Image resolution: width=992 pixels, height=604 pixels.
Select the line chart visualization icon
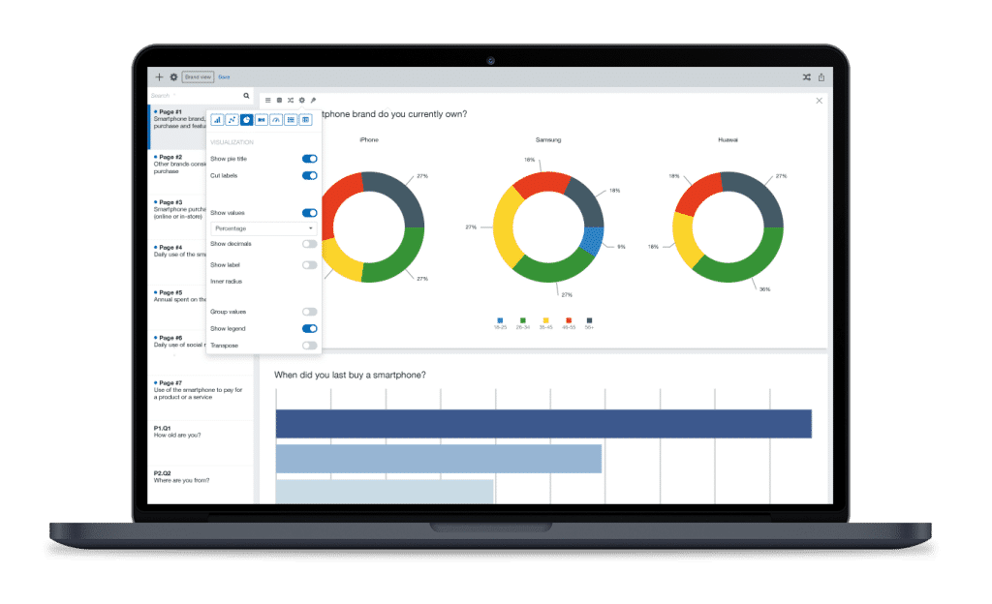point(232,119)
